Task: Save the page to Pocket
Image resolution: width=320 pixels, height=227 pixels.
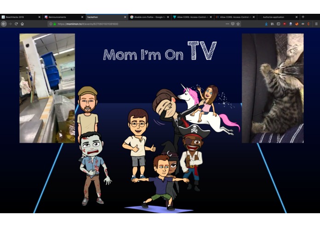Action: (233, 24)
